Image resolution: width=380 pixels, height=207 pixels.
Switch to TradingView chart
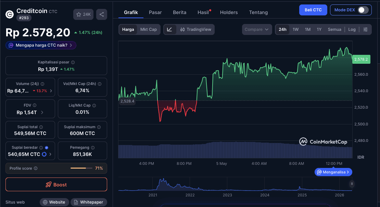(x=195, y=29)
